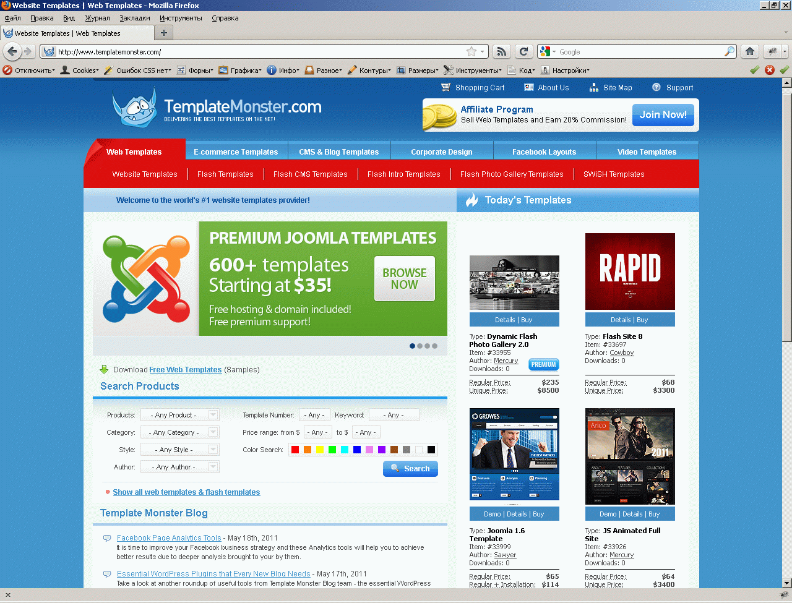Open the Код developer toolbar menu

[x=521, y=71]
